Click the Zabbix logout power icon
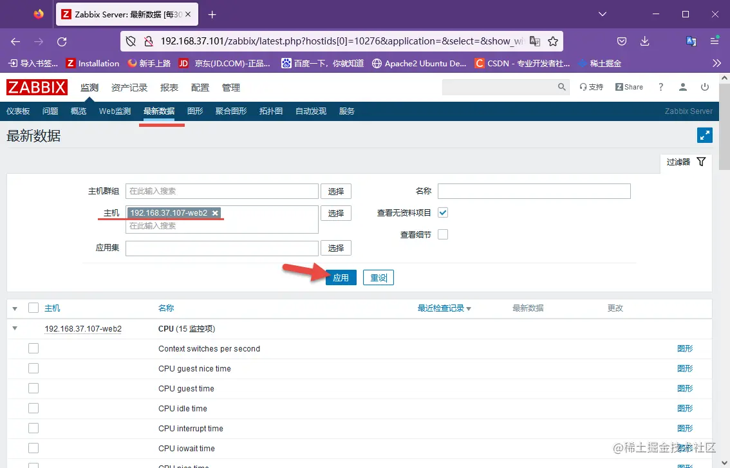730x468 pixels. [705, 86]
